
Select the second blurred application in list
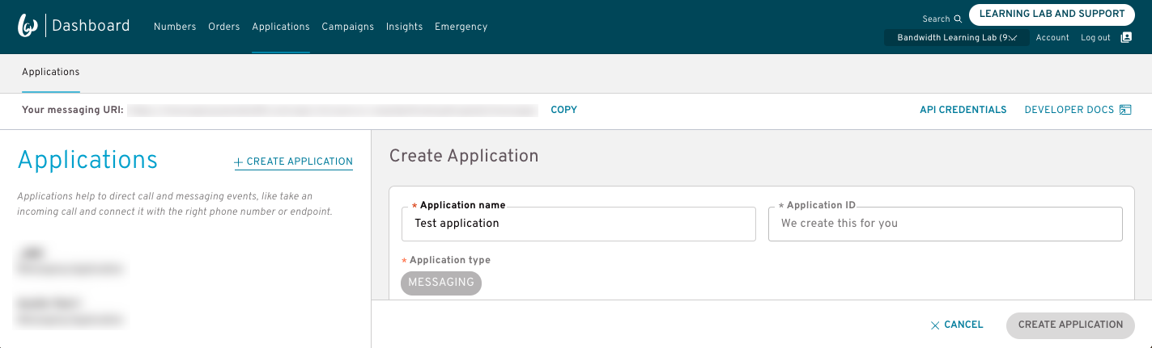(x=71, y=312)
